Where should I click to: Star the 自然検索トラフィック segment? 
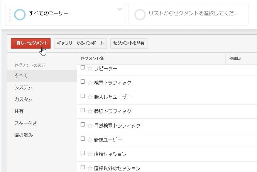(x=90, y=125)
